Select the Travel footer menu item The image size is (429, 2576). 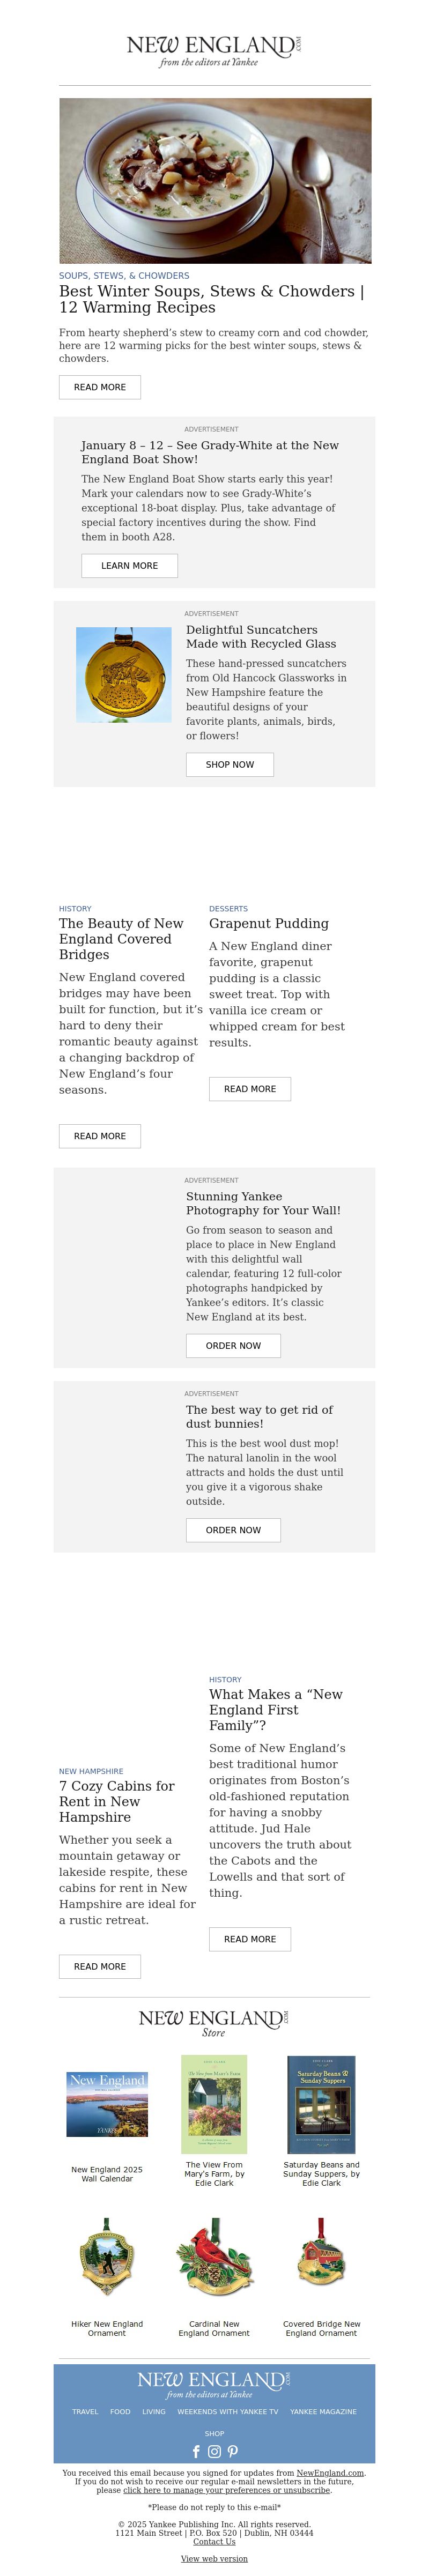tap(85, 2411)
